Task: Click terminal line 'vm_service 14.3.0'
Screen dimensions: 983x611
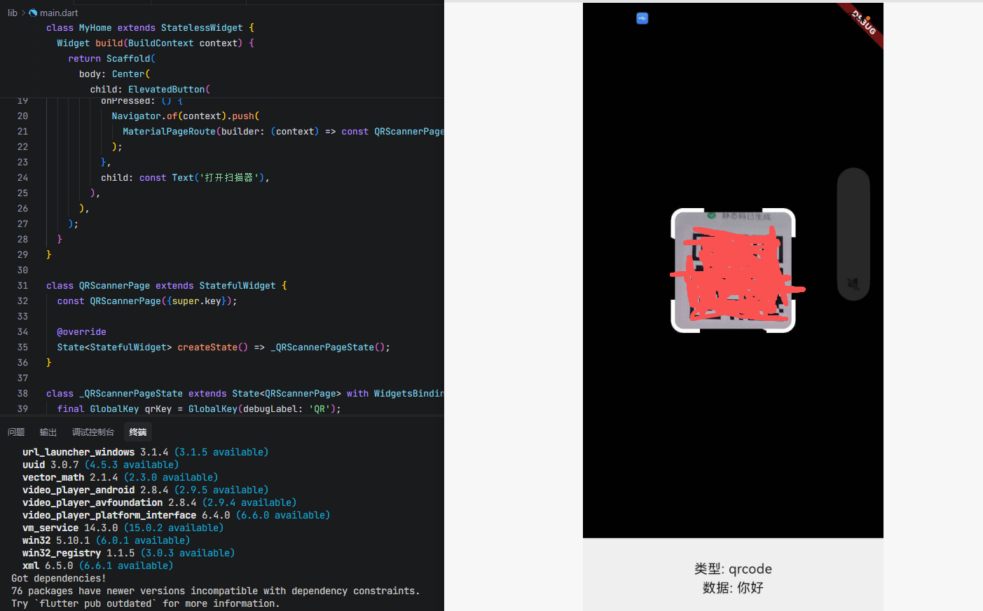Action: [x=123, y=528]
